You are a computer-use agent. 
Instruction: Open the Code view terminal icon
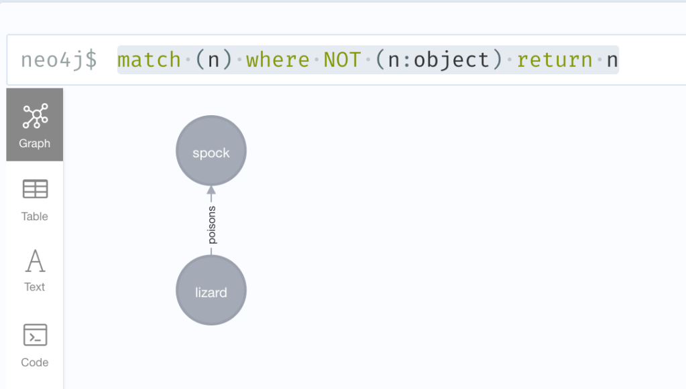click(35, 334)
